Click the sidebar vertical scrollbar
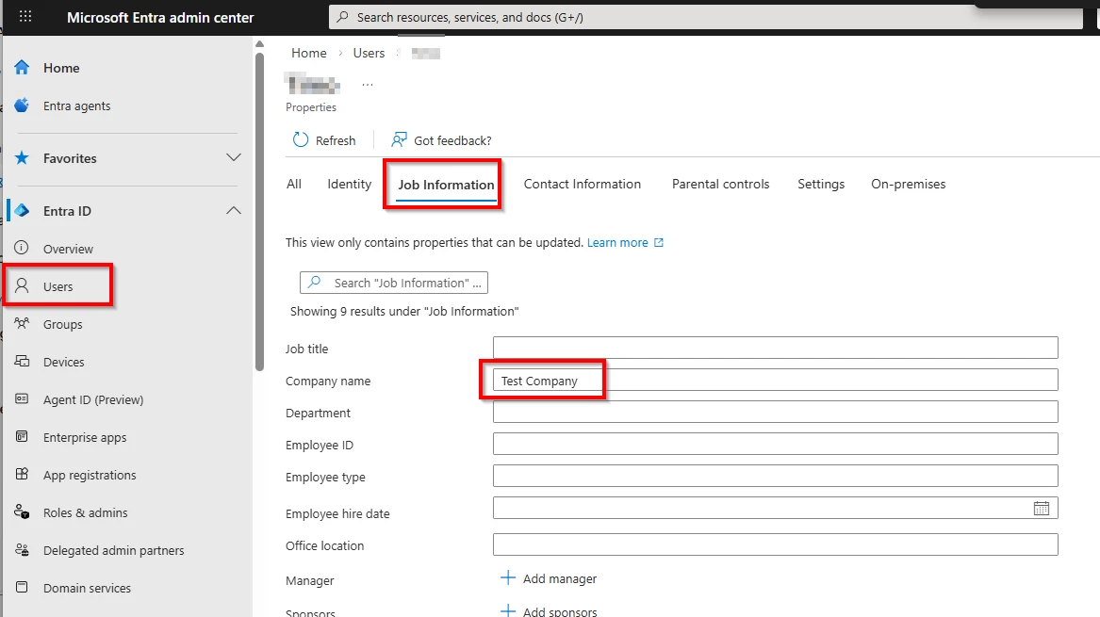1100x617 pixels. point(259,207)
